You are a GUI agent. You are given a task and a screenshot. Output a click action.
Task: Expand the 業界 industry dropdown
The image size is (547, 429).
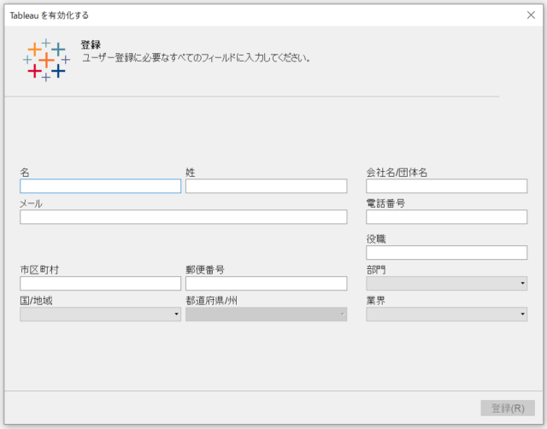(x=446, y=314)
